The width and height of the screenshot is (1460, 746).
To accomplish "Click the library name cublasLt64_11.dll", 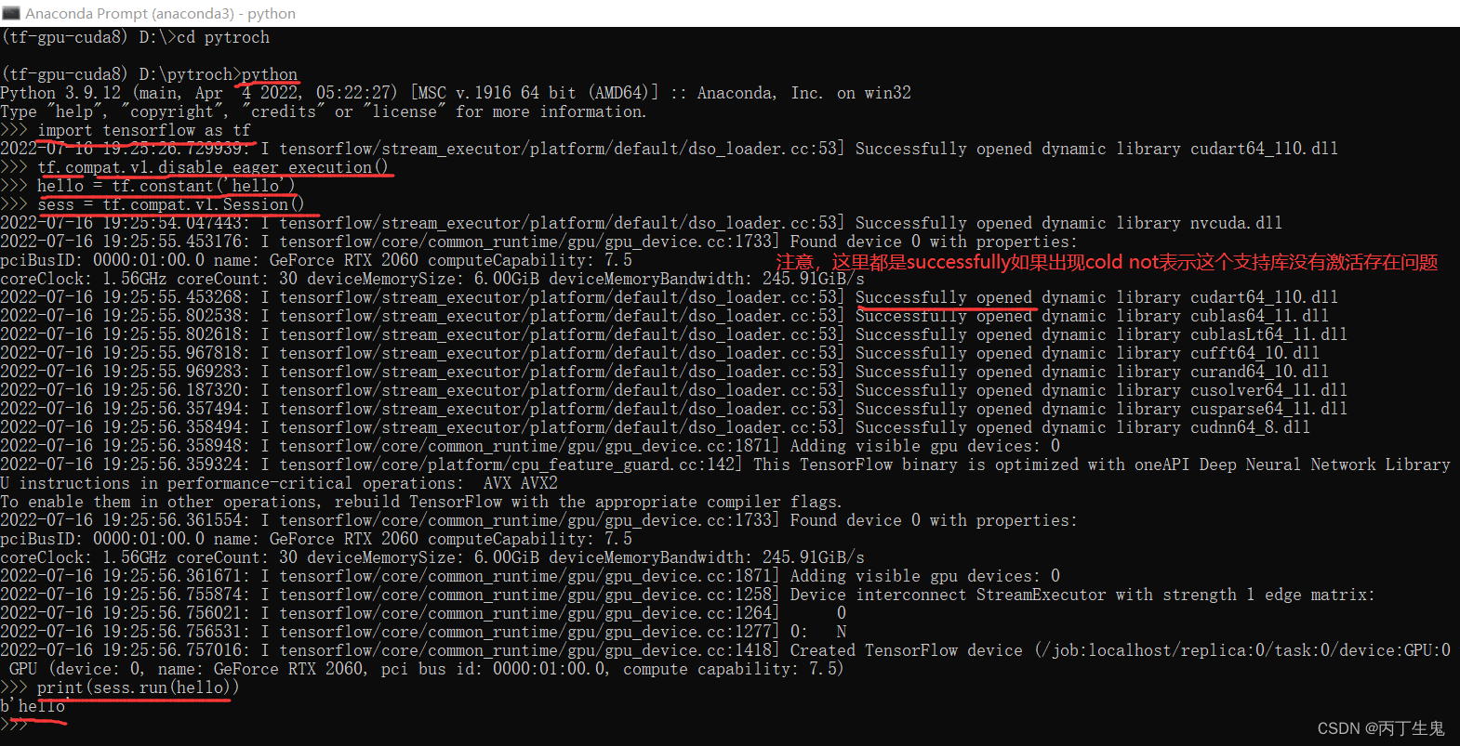I will click(x=1268, y=334).
